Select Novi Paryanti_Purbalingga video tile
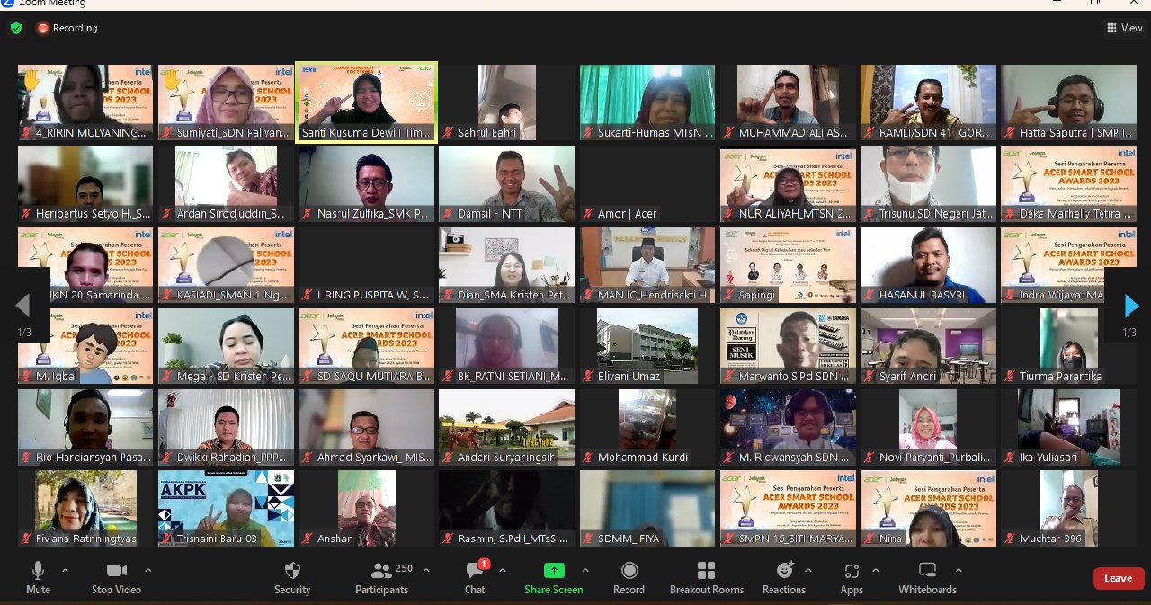This screenshot has width=1151, height=605. pos(928,427)
